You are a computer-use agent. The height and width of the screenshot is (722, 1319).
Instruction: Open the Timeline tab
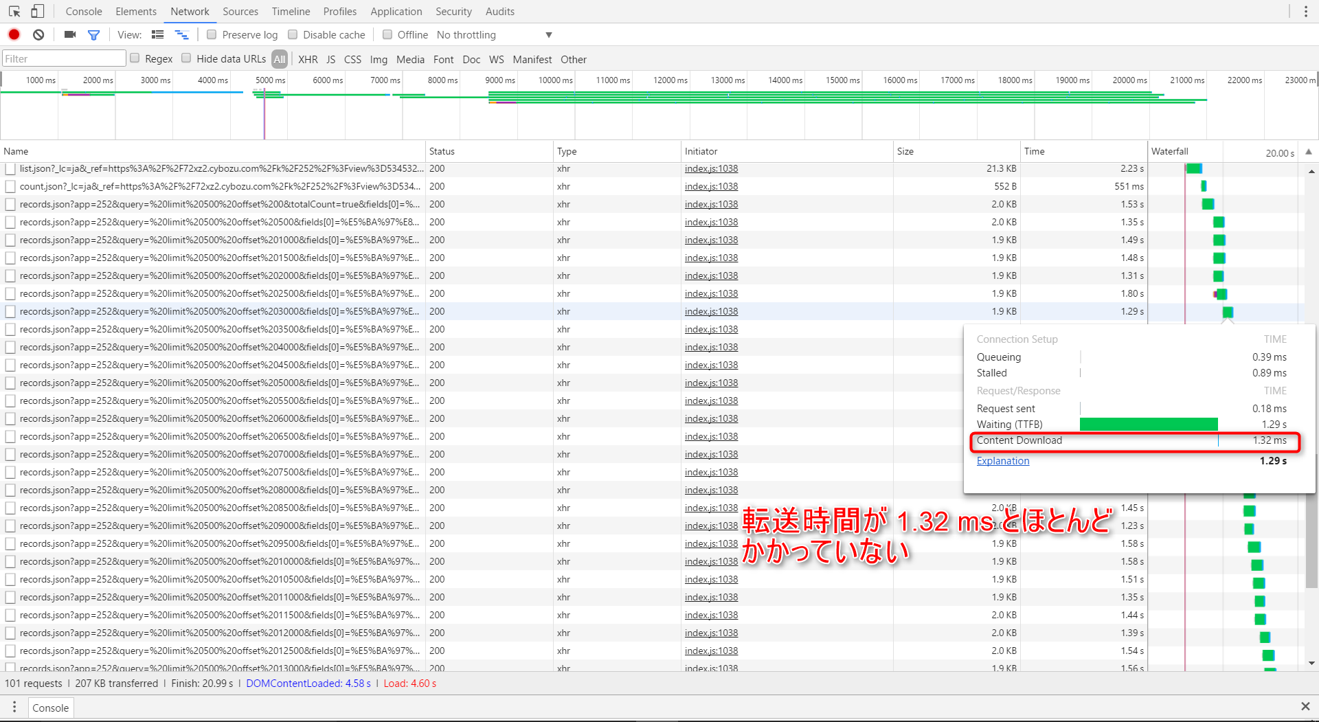point(291,12)
